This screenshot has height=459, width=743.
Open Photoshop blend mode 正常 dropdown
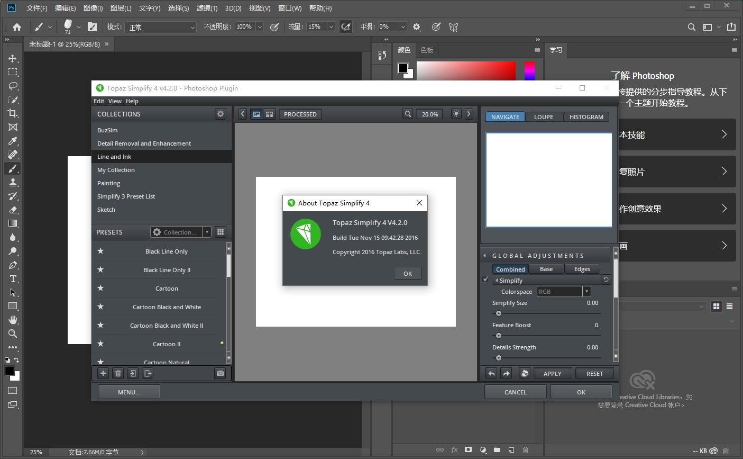pyautogui.click(x=161, y=27)
